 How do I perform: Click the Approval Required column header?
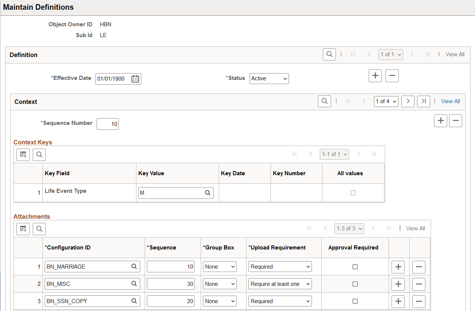pos(353,248)
